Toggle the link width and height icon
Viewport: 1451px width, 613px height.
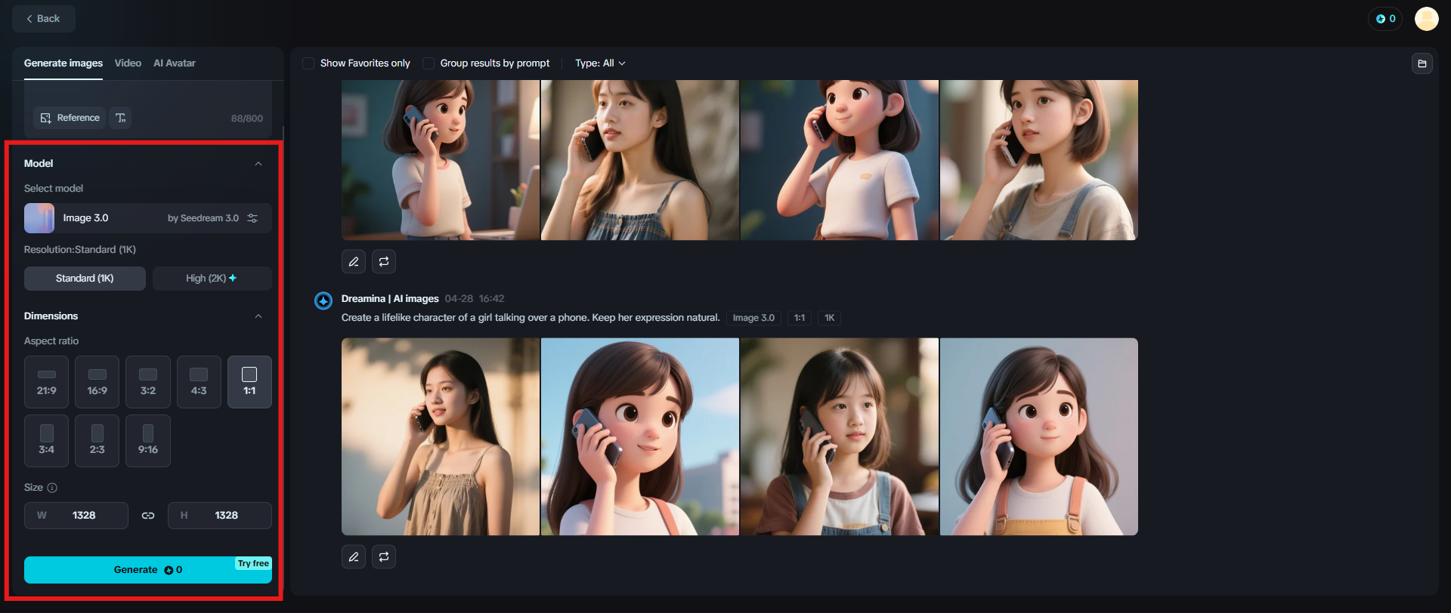click(x=148, y=516)
